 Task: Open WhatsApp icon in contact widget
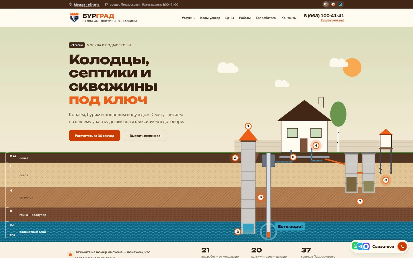(355, 246)
